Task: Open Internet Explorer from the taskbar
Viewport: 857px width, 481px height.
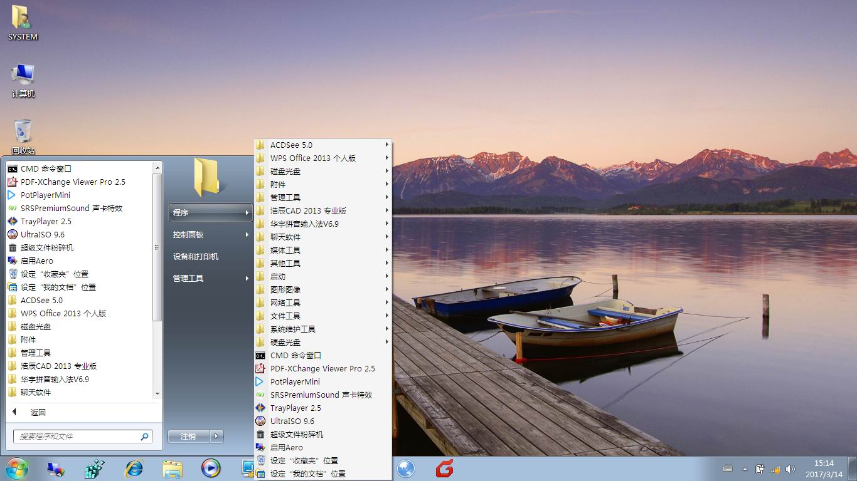Action: (x=134, y=468)
